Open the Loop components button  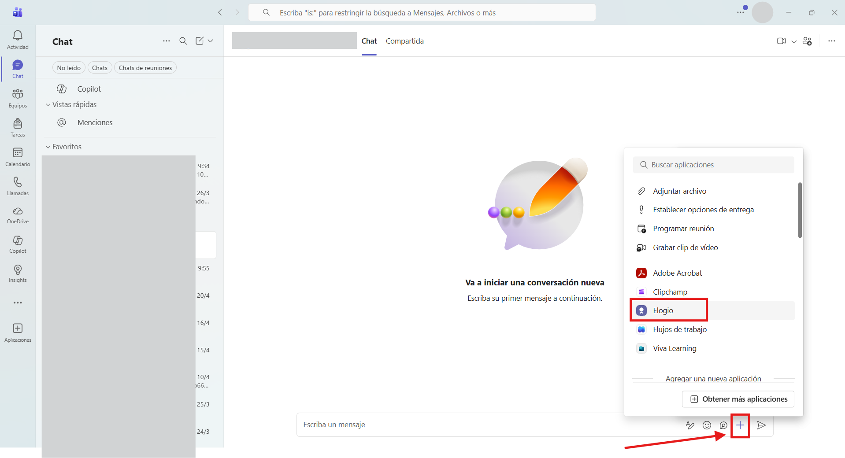[x=723, y=425]
